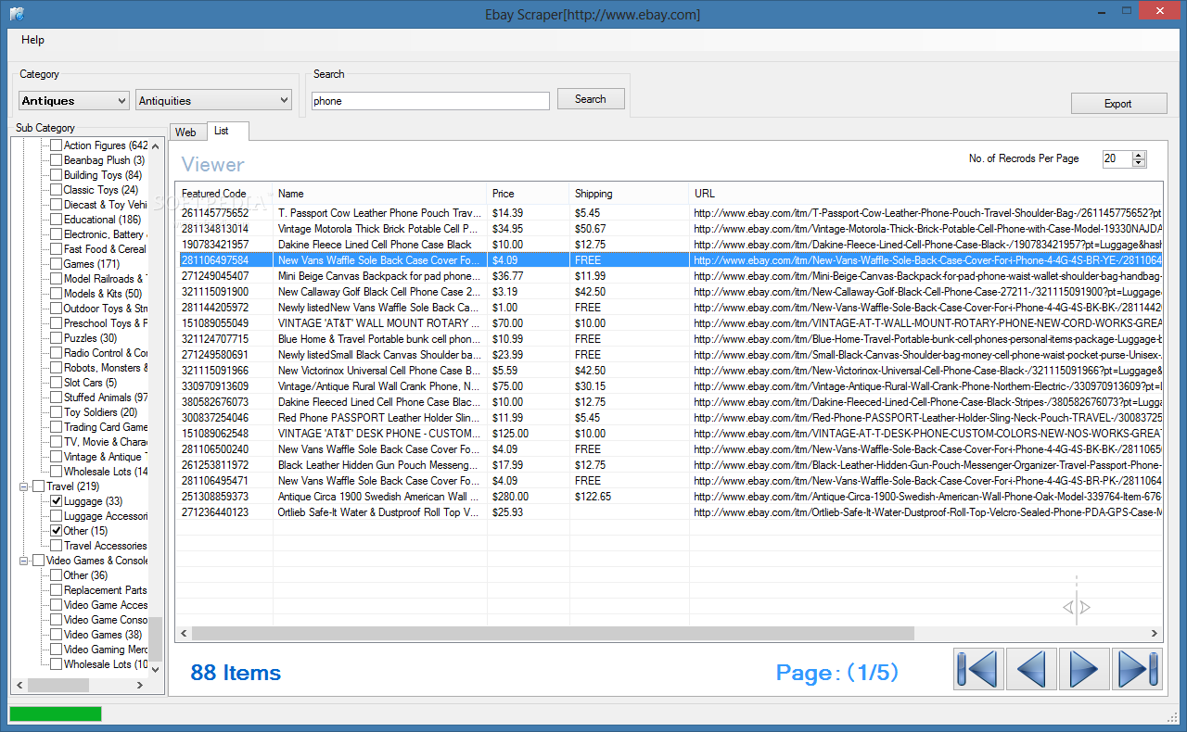Click the subcategory tree vertical scrollbar thumb
This screenshot has height=732, width=1187.
(x=156, y=637)
